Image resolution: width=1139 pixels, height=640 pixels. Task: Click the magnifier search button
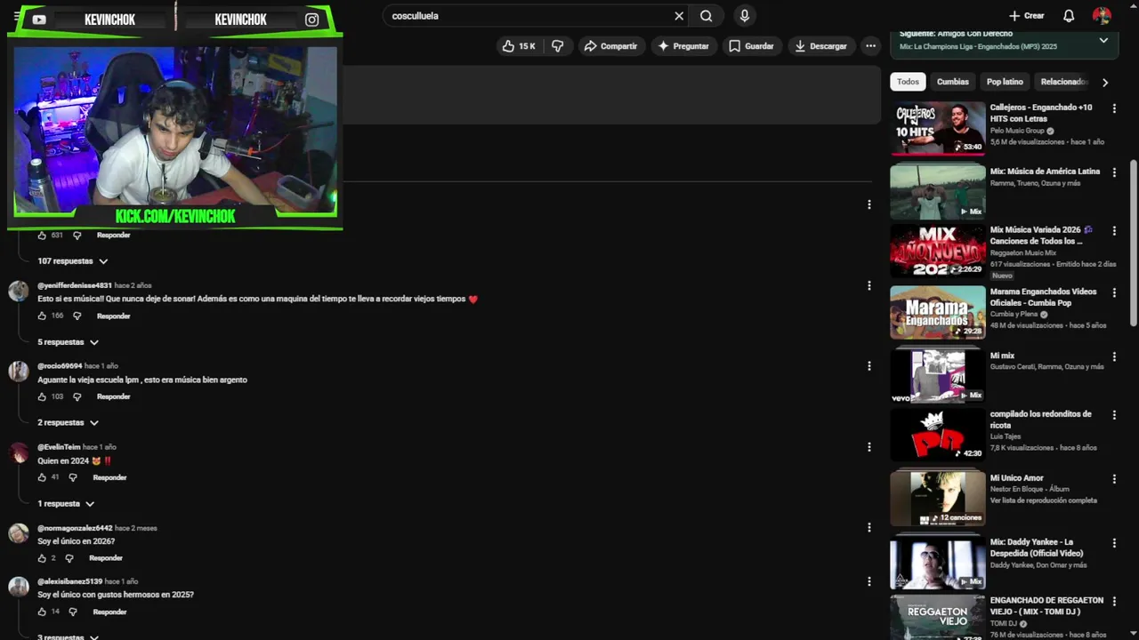[x=706, y=16]
